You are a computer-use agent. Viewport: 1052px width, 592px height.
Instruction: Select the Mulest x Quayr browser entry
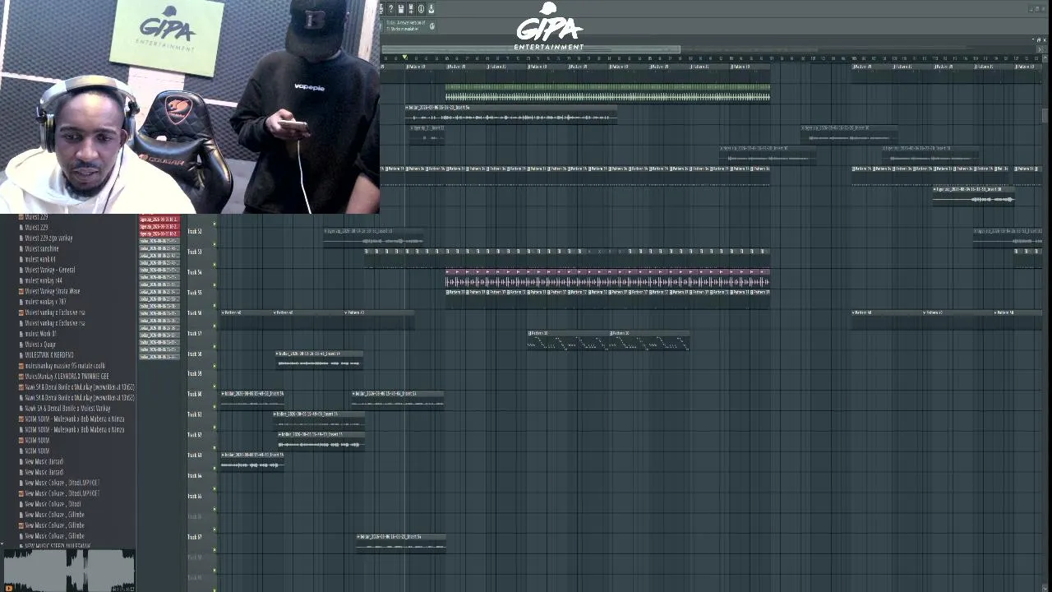click(x=40, y=345)
